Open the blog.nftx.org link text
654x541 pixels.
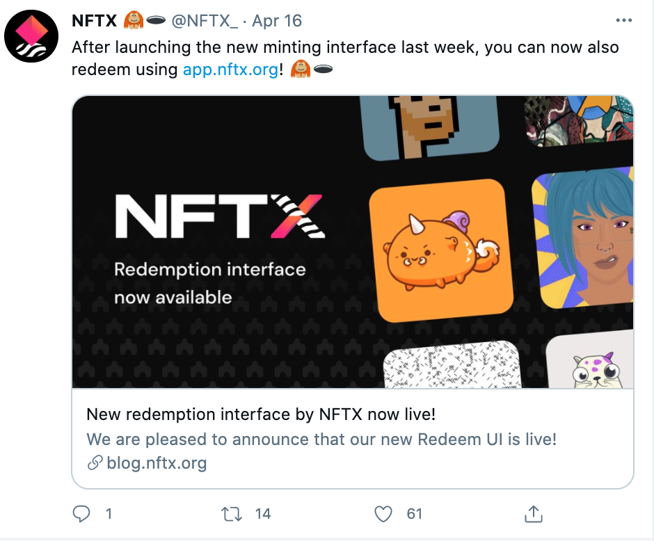click(157, 463)
